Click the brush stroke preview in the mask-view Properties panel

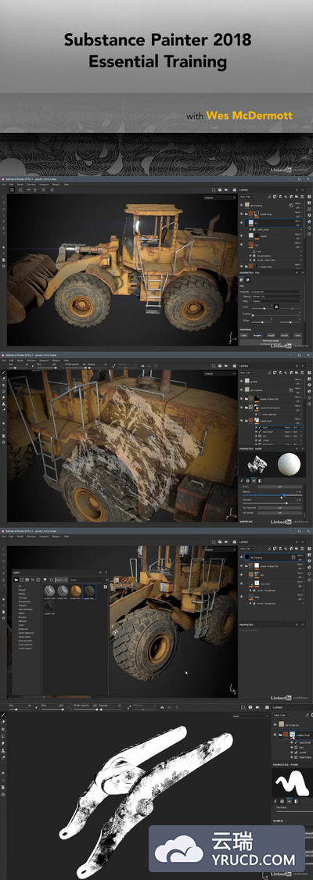tap(292, 783)
